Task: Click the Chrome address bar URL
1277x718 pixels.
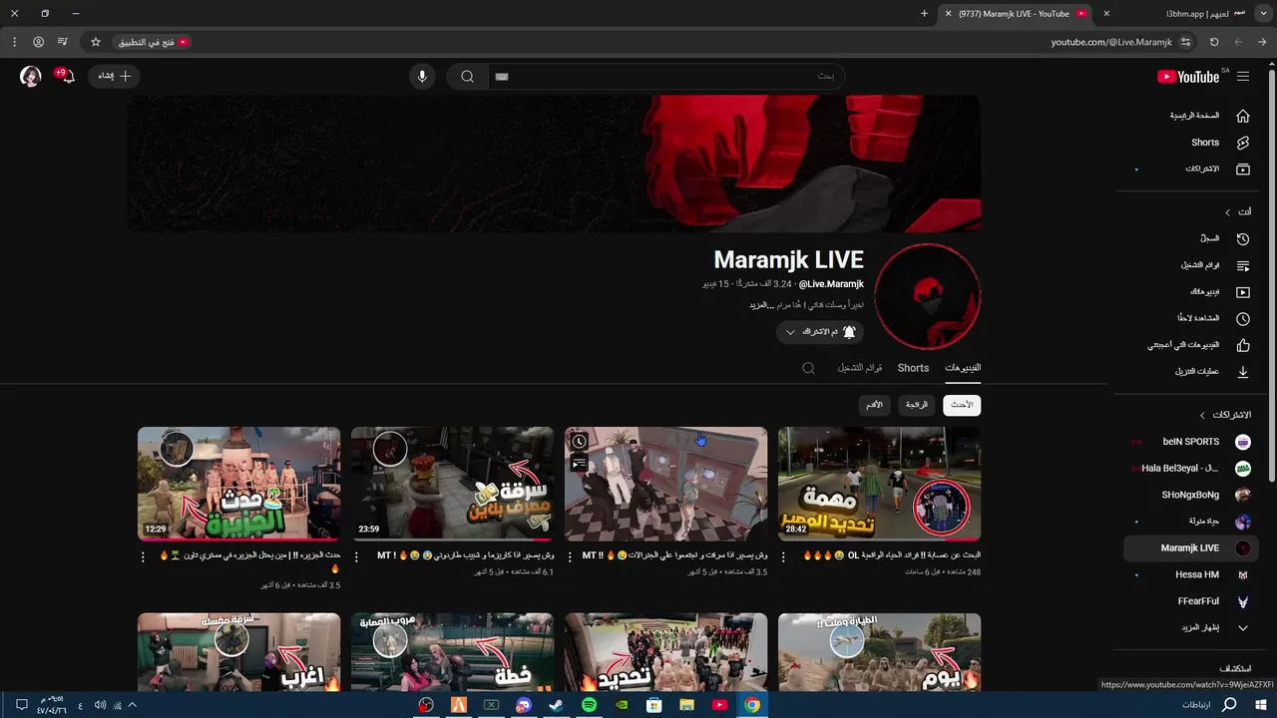Action: (x=1110, y=42)
